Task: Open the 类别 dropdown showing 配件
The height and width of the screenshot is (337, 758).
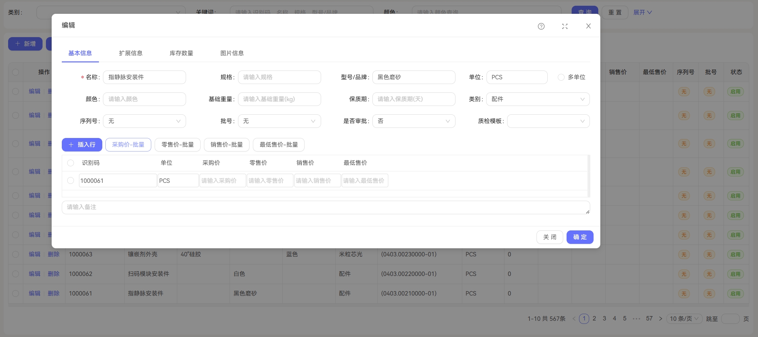Action: coord(538,99)
